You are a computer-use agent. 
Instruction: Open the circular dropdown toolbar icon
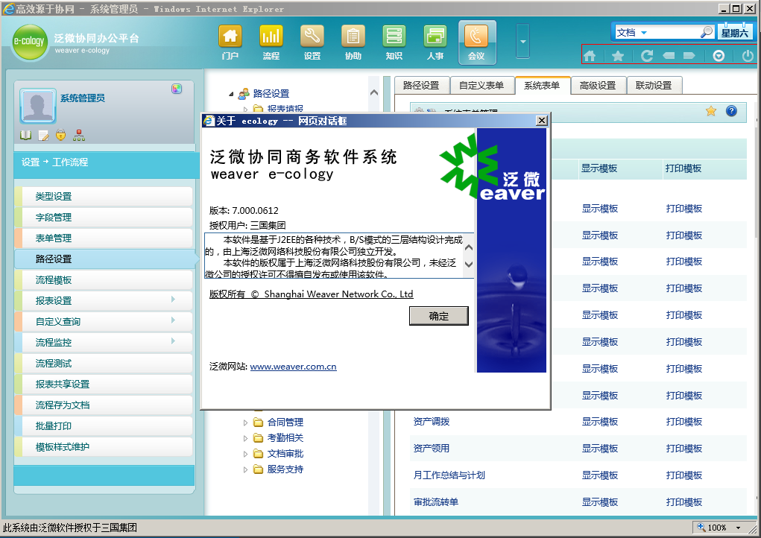click(x=719, y=56)
